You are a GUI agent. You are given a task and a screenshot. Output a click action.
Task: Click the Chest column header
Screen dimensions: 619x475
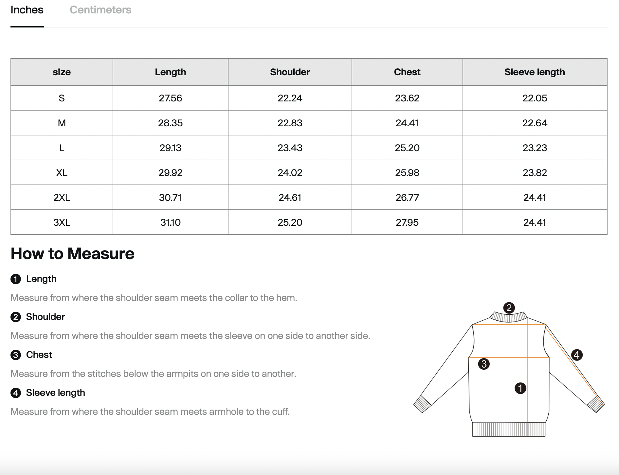[x=407, y=72]
